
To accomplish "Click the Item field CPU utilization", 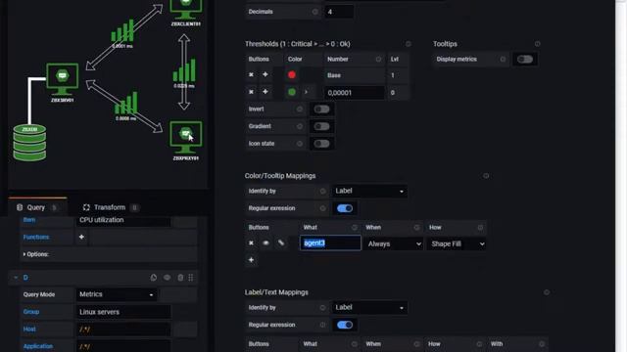I will point(123,220).
